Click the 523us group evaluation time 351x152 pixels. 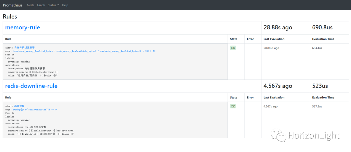(320, 86)
